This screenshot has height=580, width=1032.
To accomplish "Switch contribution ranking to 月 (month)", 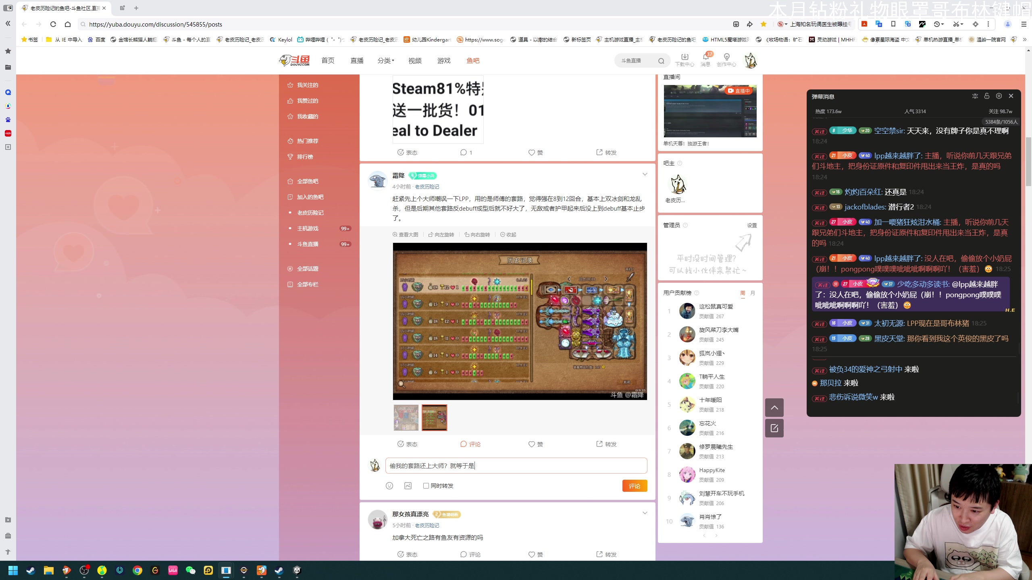I will pos(753,293).
